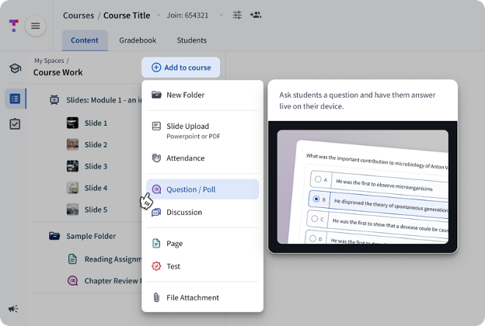Image resolution: width=485 pixels, height=326 pixels.
Task: Switch to the Content tab
Action: 85,40
